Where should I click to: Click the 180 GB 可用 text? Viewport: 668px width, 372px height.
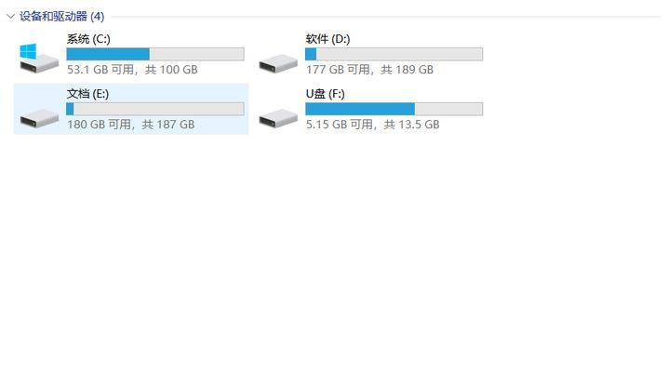pos(99,125)
